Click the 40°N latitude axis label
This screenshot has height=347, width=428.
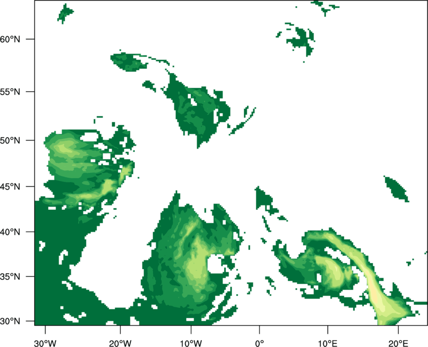10,232
